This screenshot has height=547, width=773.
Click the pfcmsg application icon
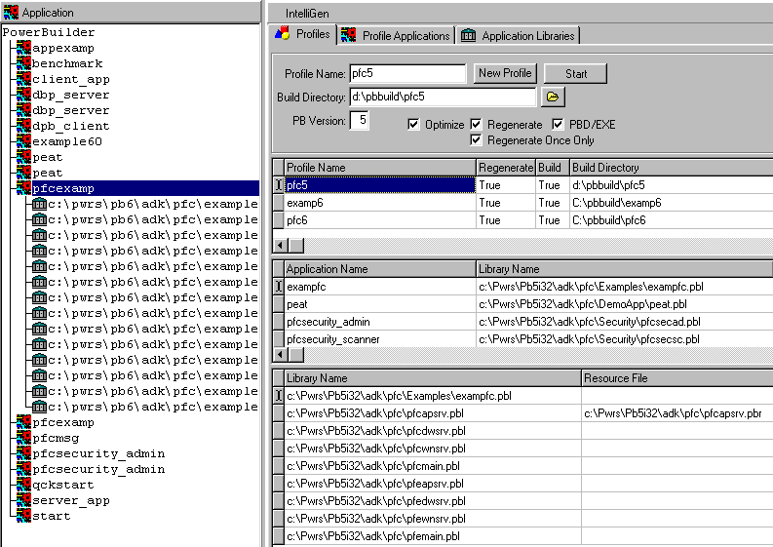(23, 438)
